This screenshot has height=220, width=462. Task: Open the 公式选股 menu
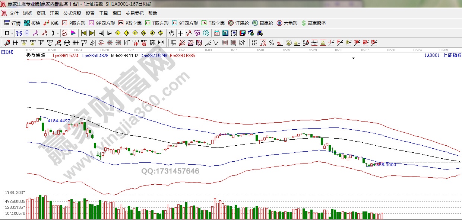(x=72, y=13)
